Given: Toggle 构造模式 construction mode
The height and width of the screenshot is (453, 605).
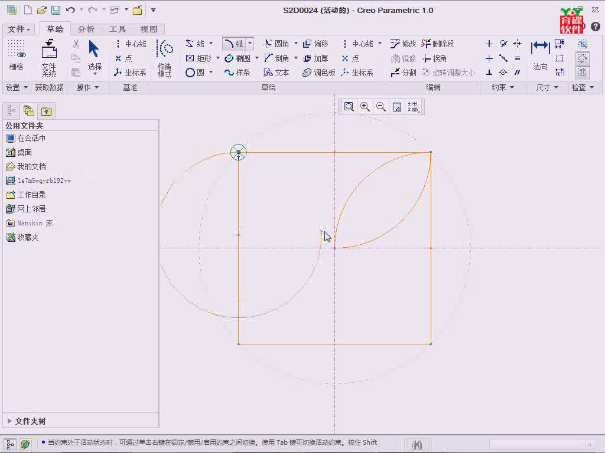Looking at the screenshot, I should (x=165, y=58).
